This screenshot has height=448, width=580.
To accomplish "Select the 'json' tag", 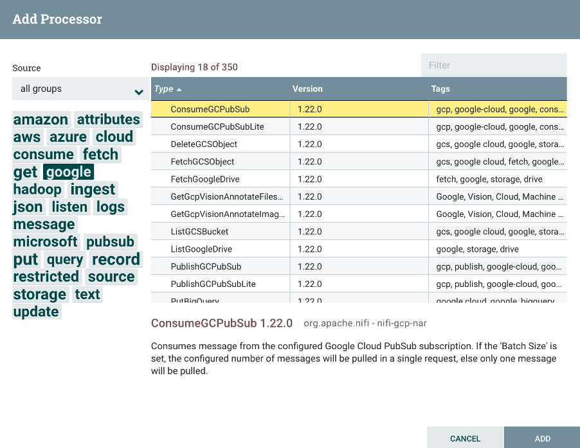I will tap(28, 207).
